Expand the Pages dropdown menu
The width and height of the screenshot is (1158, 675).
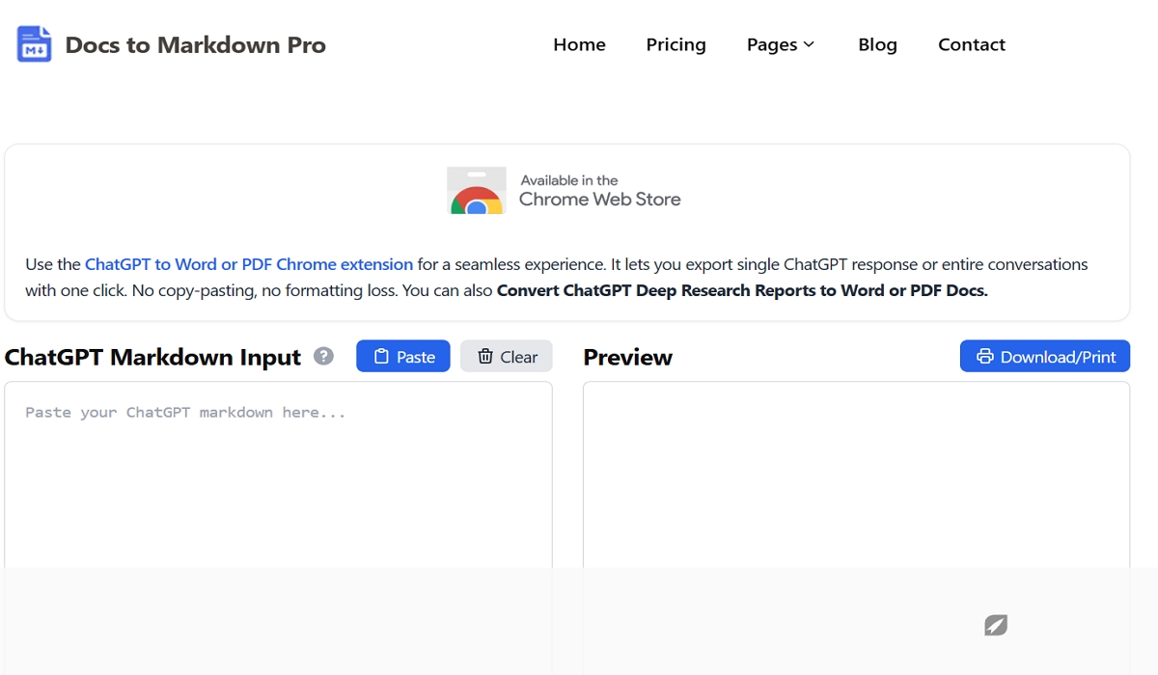[x=781, y=44]
